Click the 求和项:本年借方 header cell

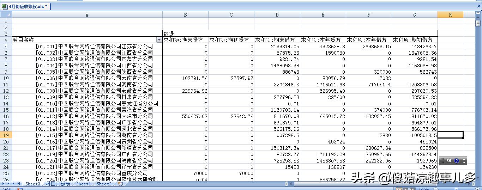pos(369,40)
